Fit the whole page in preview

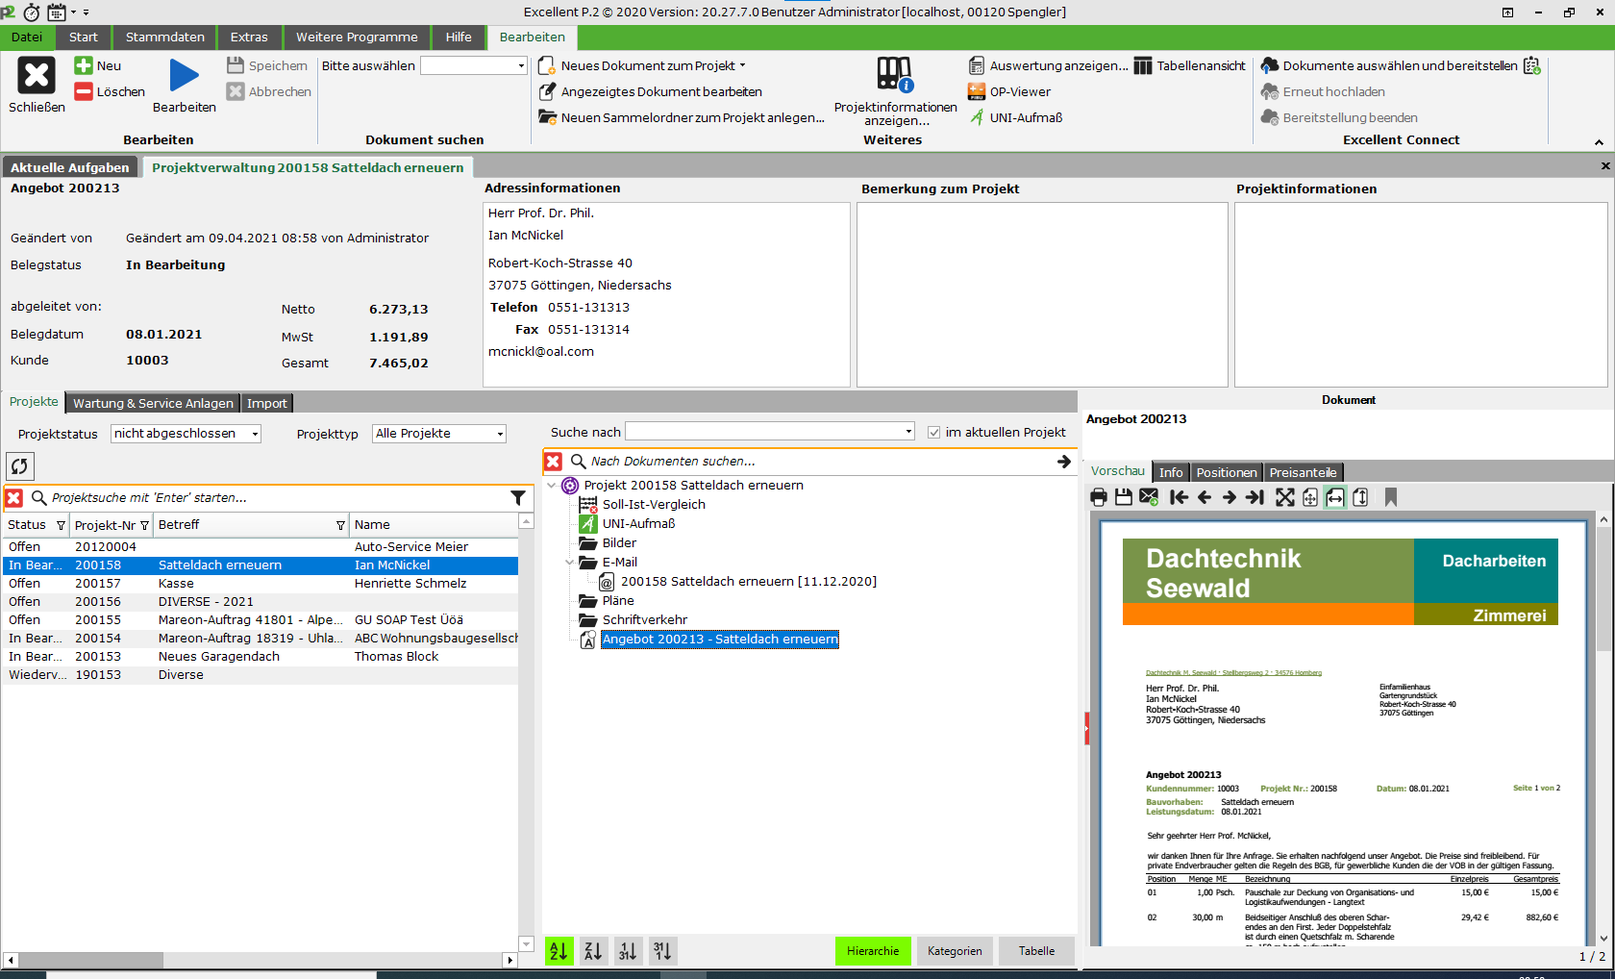pyautogui.click(x=1310, y=497)
